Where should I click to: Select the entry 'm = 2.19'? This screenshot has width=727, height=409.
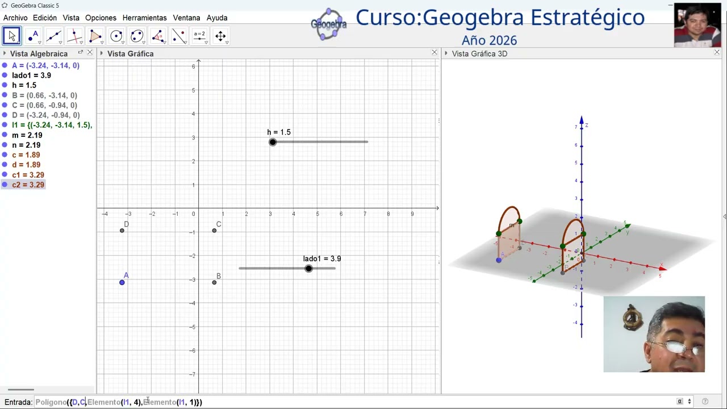point(27,135)
